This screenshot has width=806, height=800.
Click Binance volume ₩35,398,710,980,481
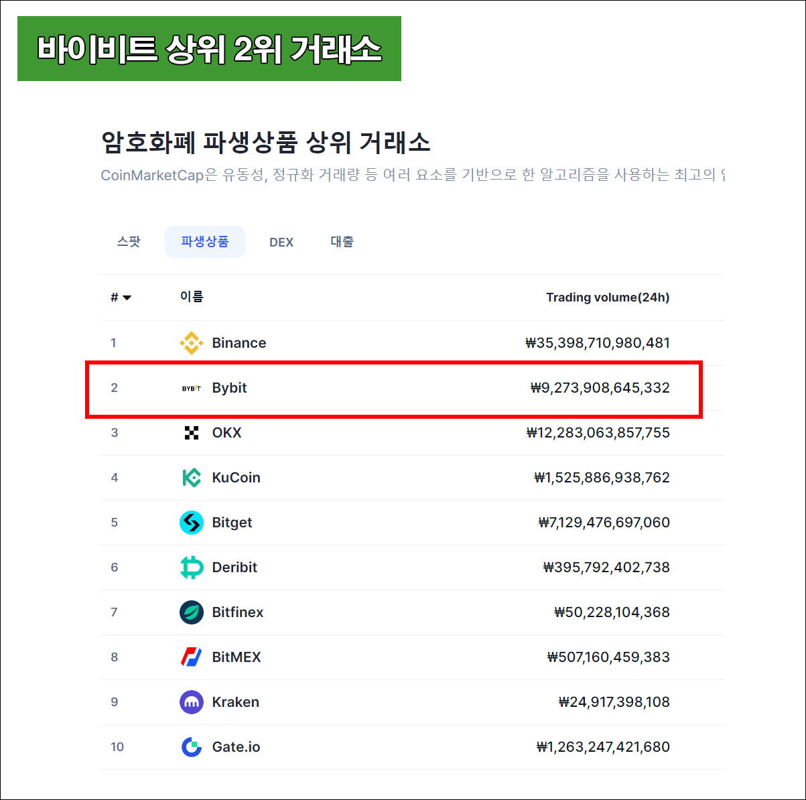coord(598,343)
